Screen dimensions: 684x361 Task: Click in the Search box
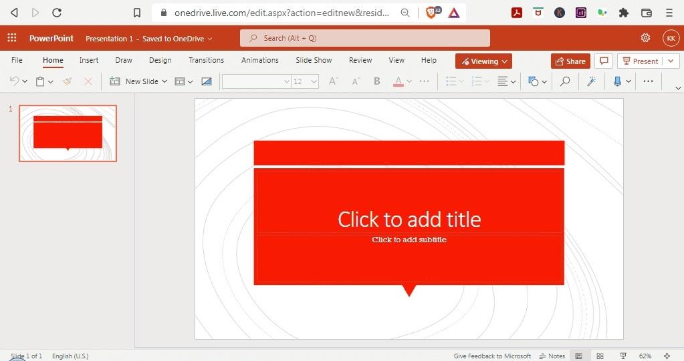(x=364, y=38)
